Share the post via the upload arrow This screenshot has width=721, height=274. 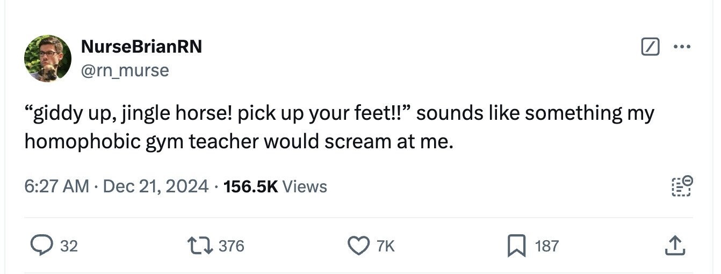[675, 246]
